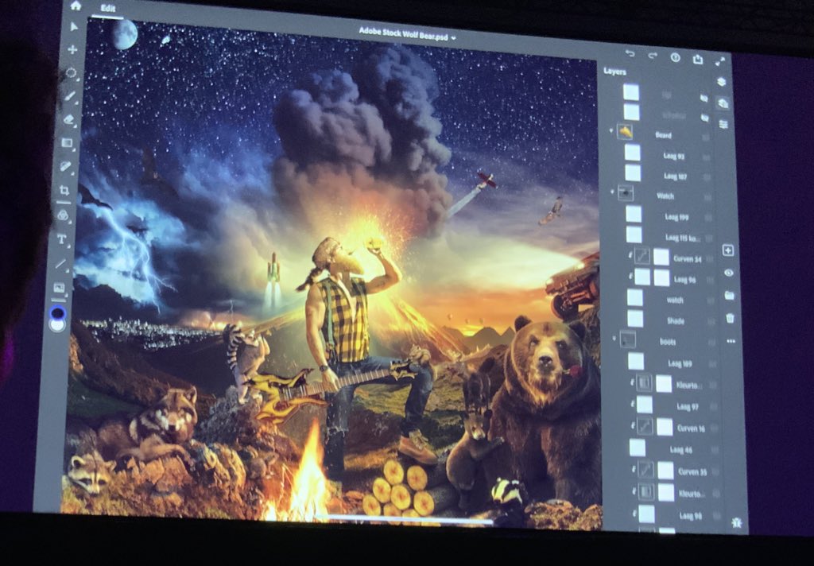This screenshot has height=566, width=814.
Task: Select the Place image tool
Action: pyautogui.click(x=59, y=287)
